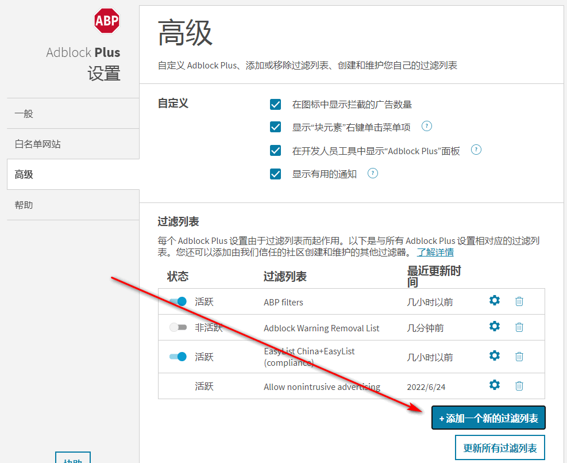The width and height of the screenshot is (567, 463).
Task: Show help tooltip for 块元素 menu option
Action: (x=427, y=127)
